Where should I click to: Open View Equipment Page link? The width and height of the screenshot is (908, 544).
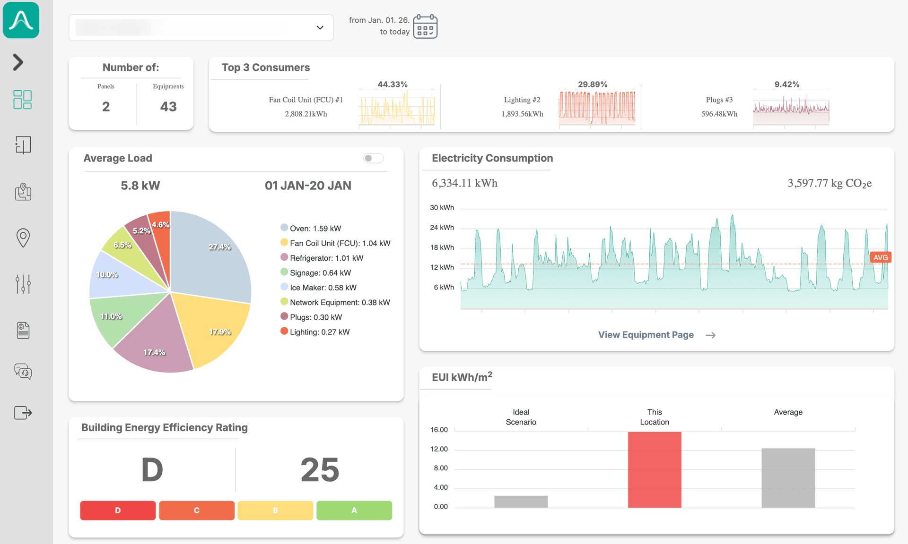point(646,335)
